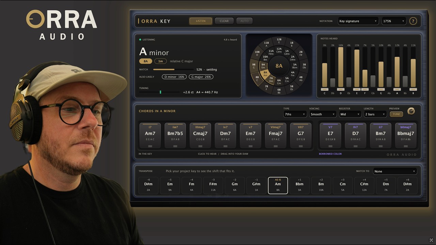This screenshot has width=436, height=245.
Task: Select the -1 G#m transpose option
Action: click(256, 185)
